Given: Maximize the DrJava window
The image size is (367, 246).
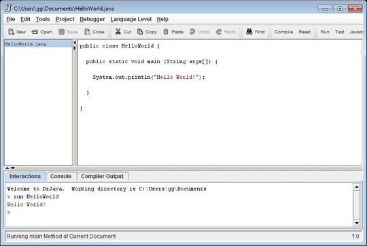Looking at the screenshot, I should (340, 9).
